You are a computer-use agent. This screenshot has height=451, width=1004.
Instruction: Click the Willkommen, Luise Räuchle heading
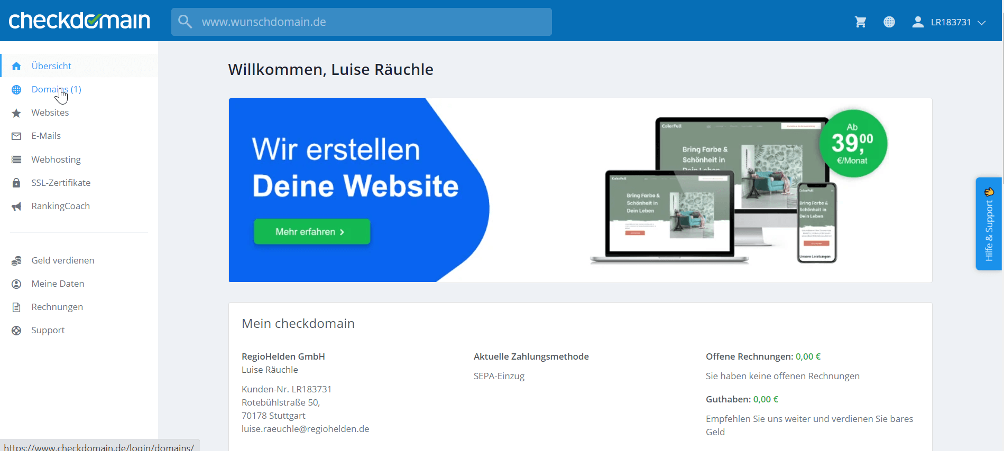[331, 69]
